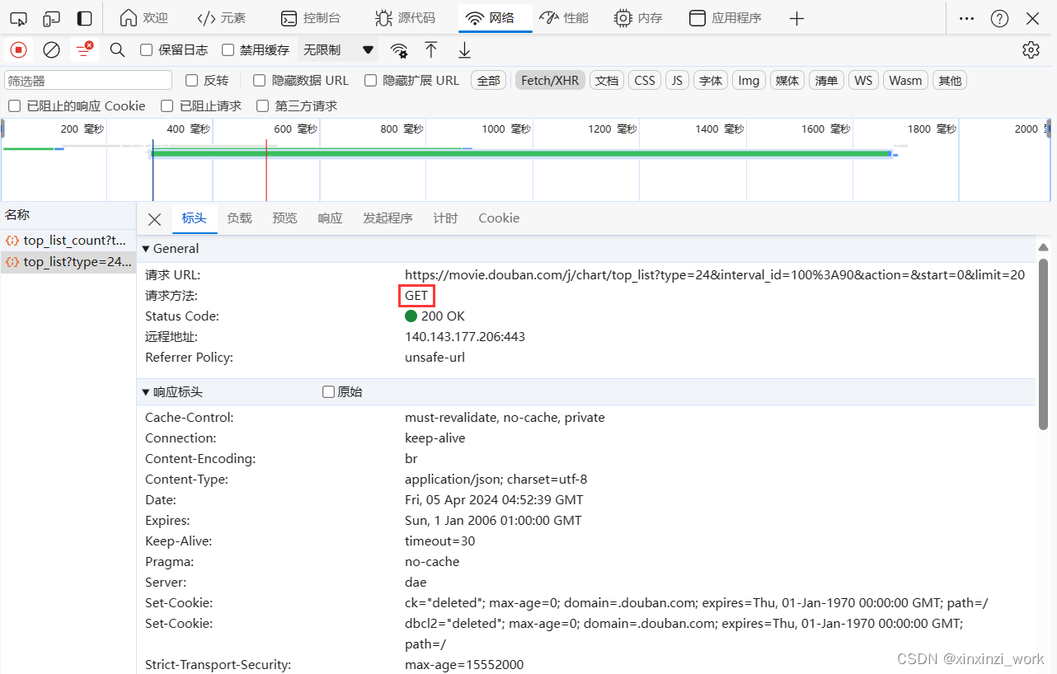Enable 禁用缓存 disable cache checkbox

click(x=228, y=50)
